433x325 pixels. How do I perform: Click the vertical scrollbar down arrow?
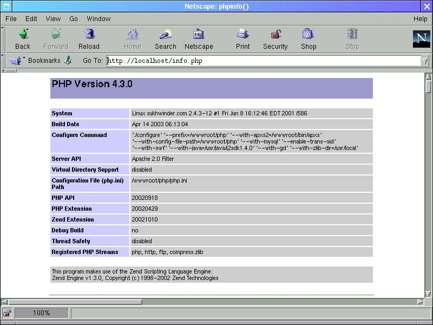428,294
